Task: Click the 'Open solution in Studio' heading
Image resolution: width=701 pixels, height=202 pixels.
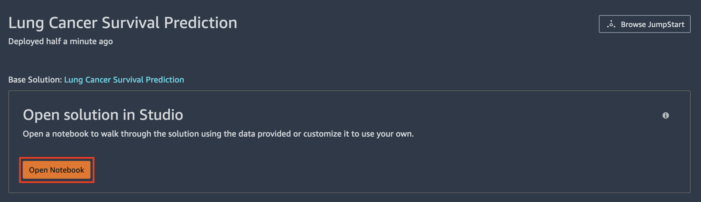Action: [103, 115]
